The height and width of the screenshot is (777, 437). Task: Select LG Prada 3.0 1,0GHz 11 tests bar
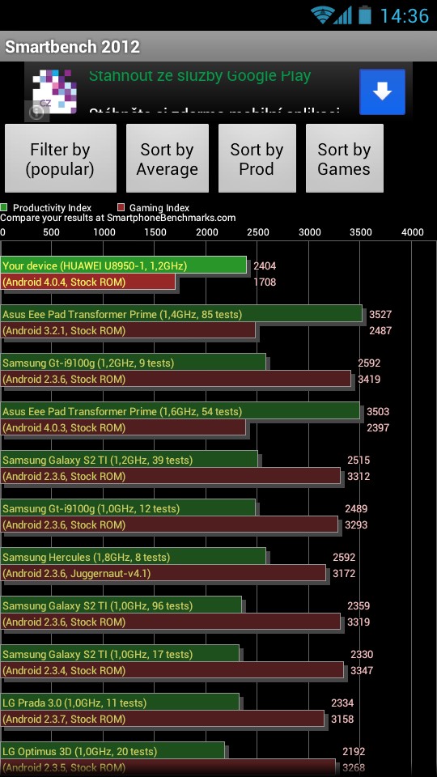click(120, 703)
